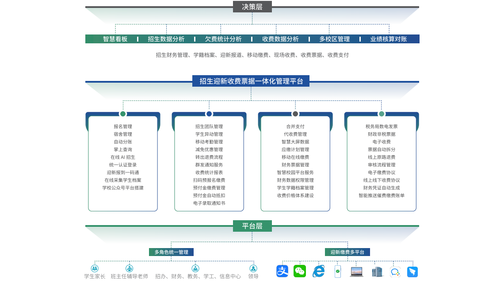Viewport: 504px width, 283px height.
Task: Select the mobile phone icon
Action: [338, 271]
